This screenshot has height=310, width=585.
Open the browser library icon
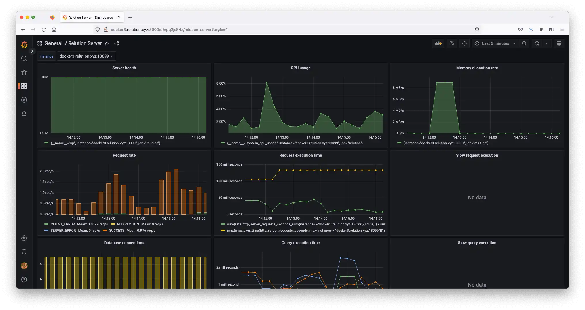(541, 29)
